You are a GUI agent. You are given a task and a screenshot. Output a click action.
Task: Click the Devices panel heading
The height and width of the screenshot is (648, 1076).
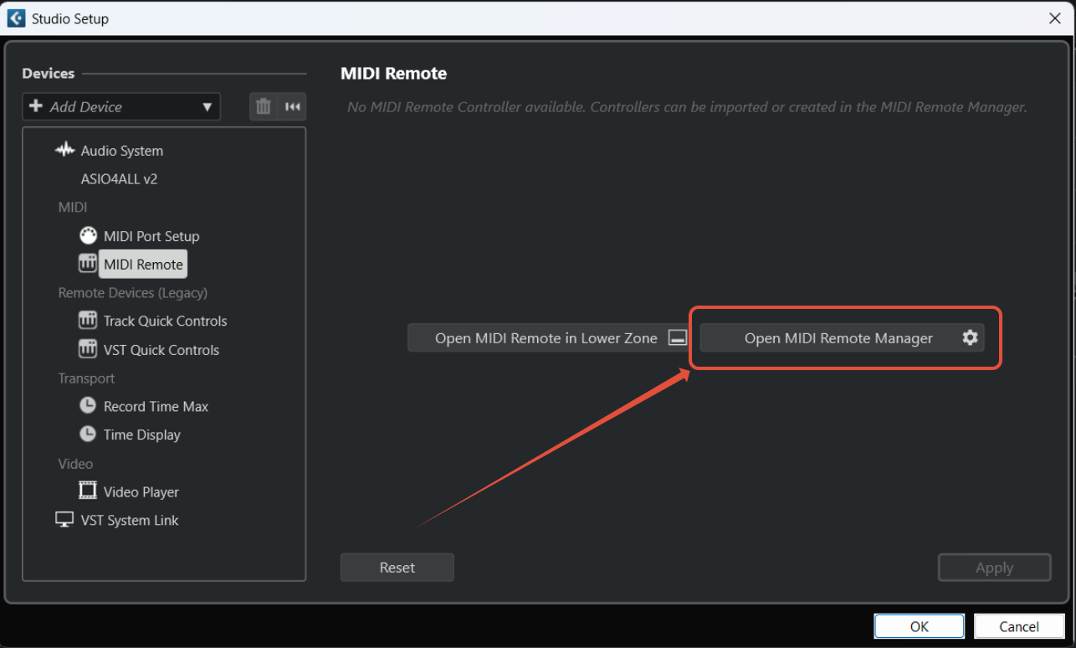[49, 74]
